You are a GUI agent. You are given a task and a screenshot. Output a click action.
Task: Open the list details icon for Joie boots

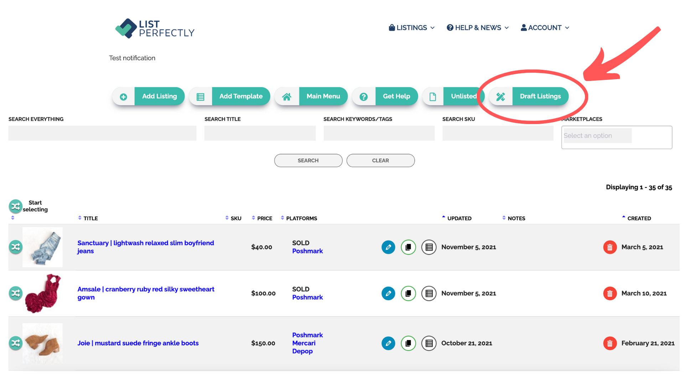coord(429,343)
